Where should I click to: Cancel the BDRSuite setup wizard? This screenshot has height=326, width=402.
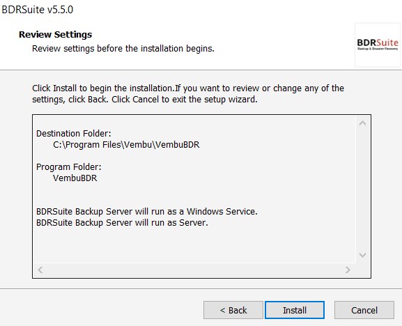364,310
